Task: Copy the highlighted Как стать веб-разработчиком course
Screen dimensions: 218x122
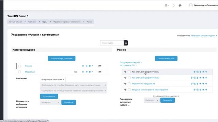Action: 197,72
